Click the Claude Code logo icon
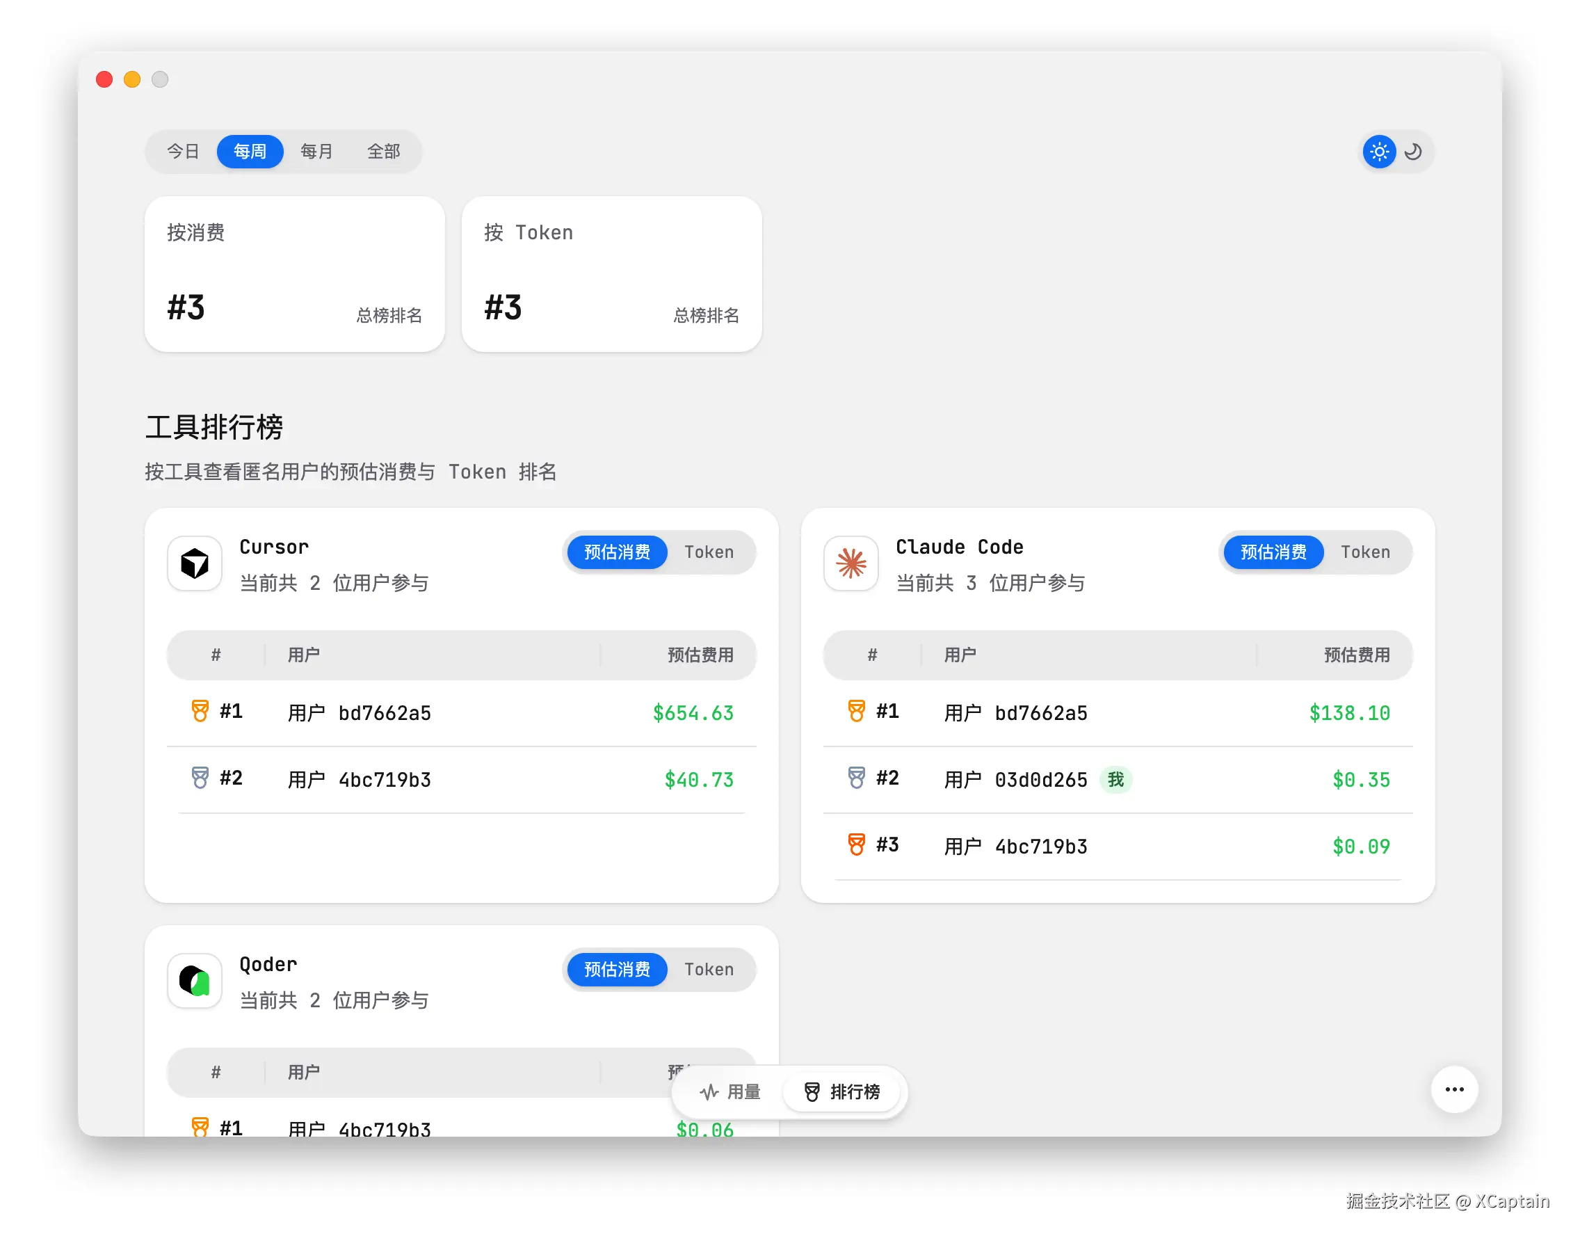1580x1241 pixels. point(851,563)
